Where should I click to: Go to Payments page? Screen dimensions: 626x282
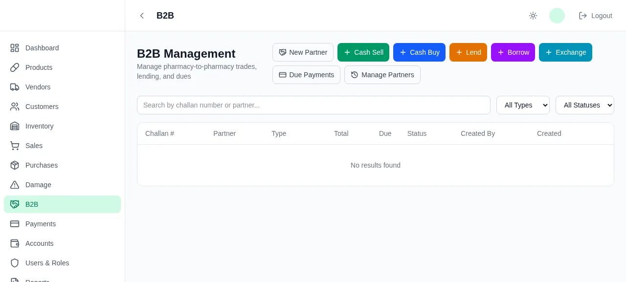(x=62, y=224)
